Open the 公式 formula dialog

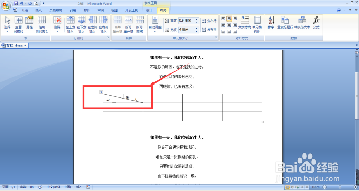[x=316, y=22]
